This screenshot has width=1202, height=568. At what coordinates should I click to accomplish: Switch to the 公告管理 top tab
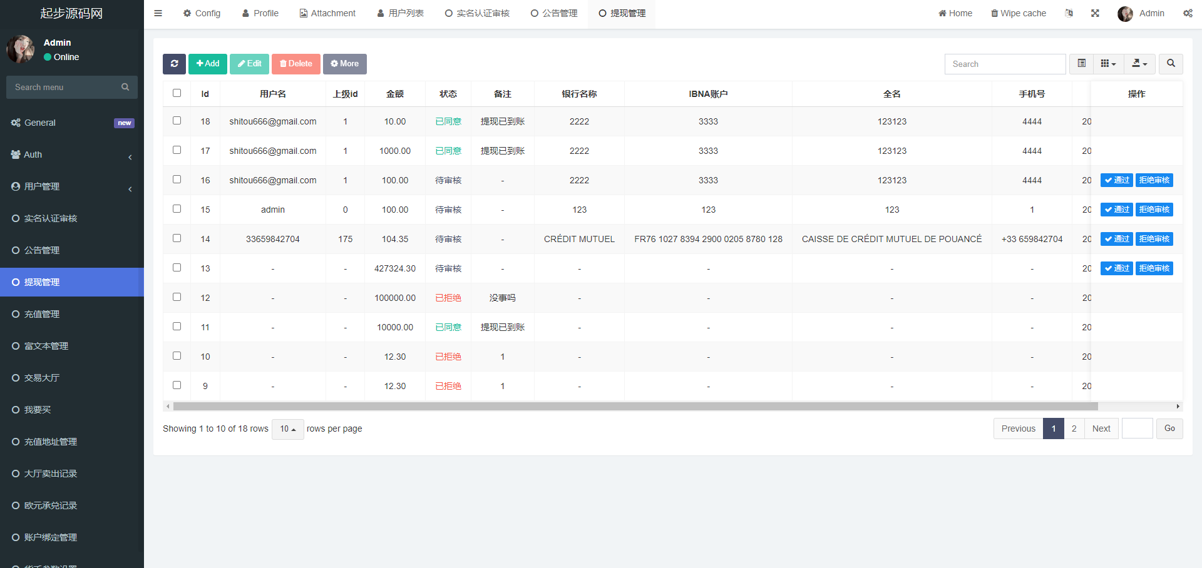554,13
